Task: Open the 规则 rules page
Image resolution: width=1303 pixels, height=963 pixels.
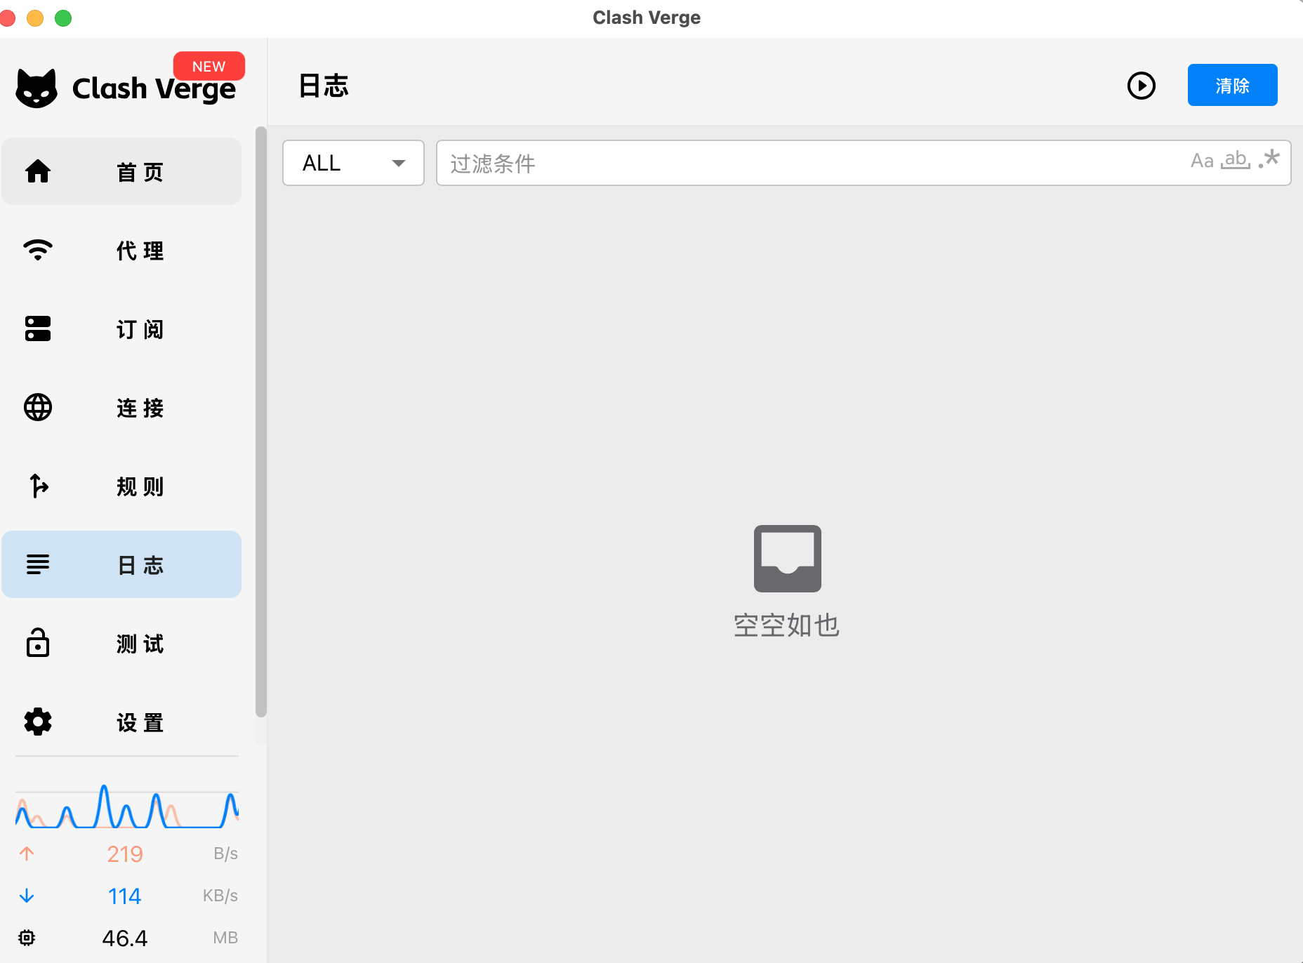Action: click(121, 486)
